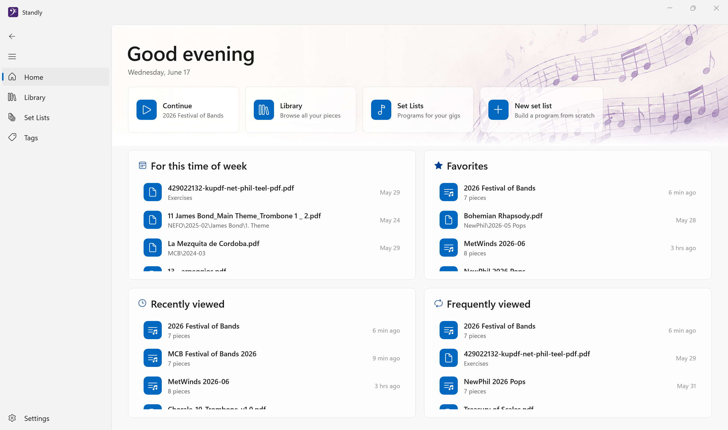Open La Mezquita de Cordoba.pdf
The image size is (728, 430).
pyautogui.click(x=271, y=248)
